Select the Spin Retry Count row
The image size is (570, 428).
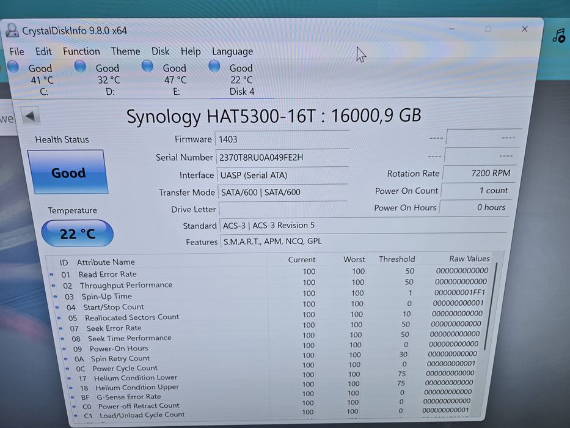[x=271, y=356]
